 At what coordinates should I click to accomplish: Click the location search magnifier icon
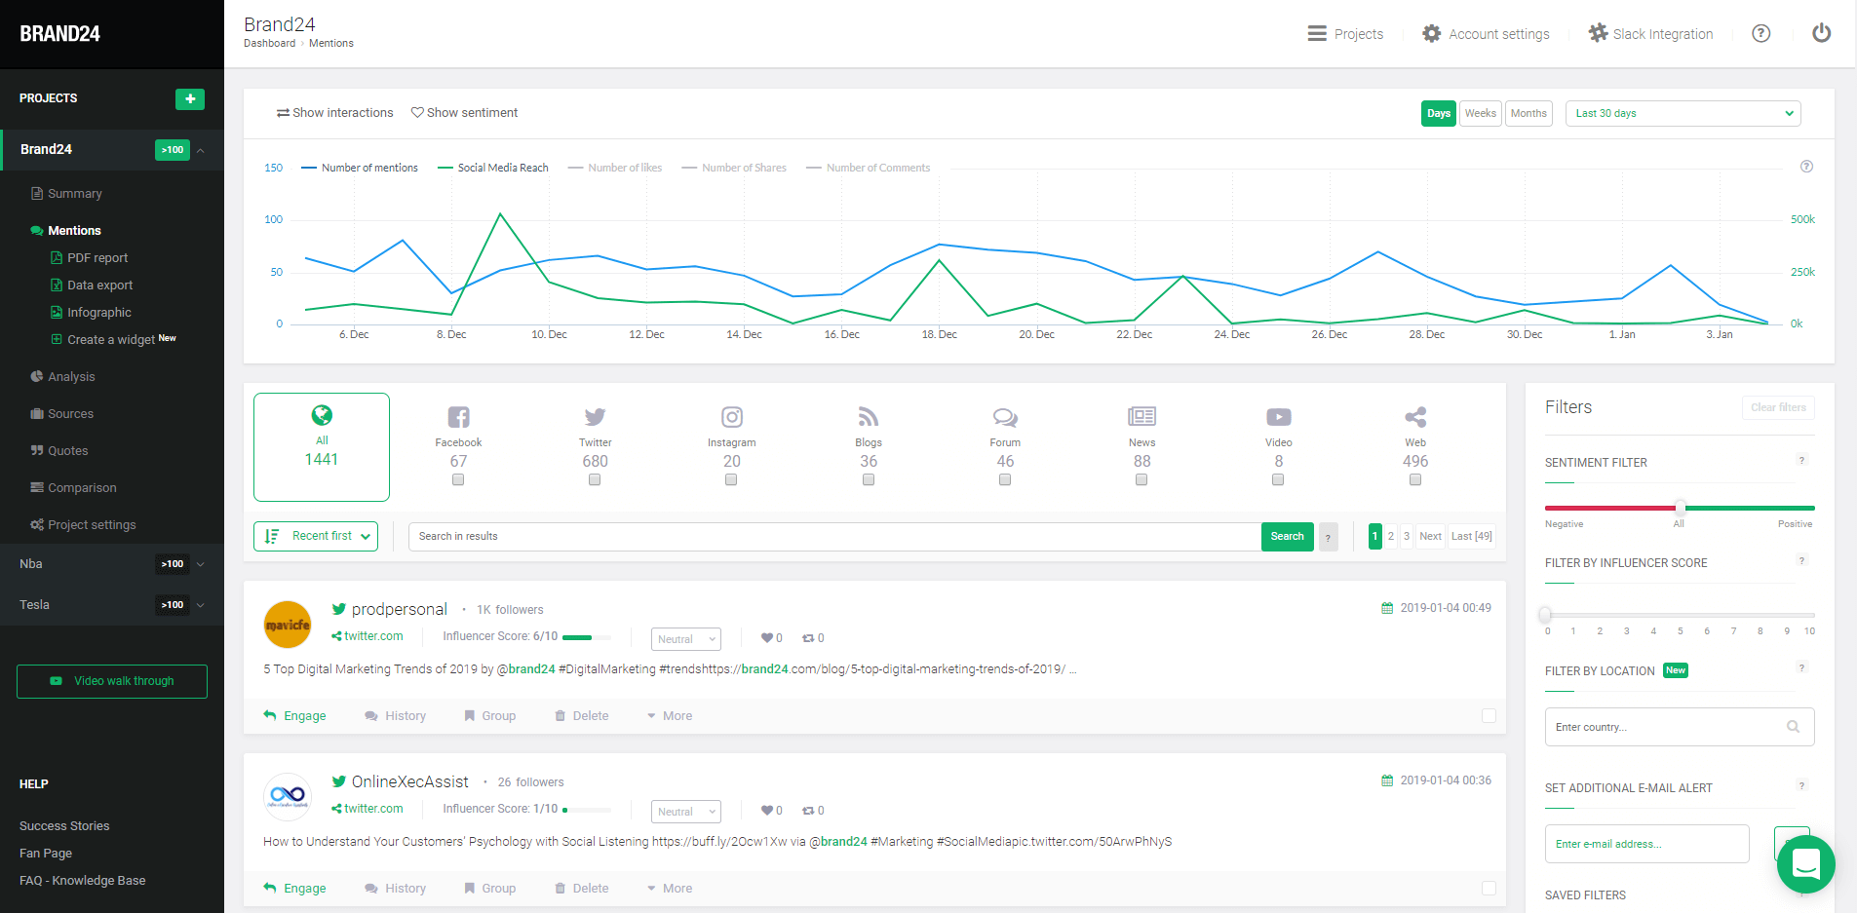click(x=1793, y=727)
